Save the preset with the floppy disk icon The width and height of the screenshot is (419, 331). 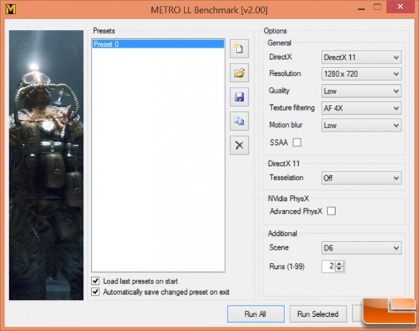[239, 97]
